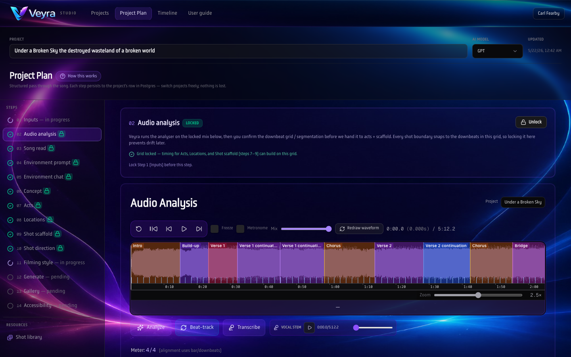Screen dimensions: 571x357
Task: Select the Intro segment on the waveform
Action: click(x=155, y=263)
